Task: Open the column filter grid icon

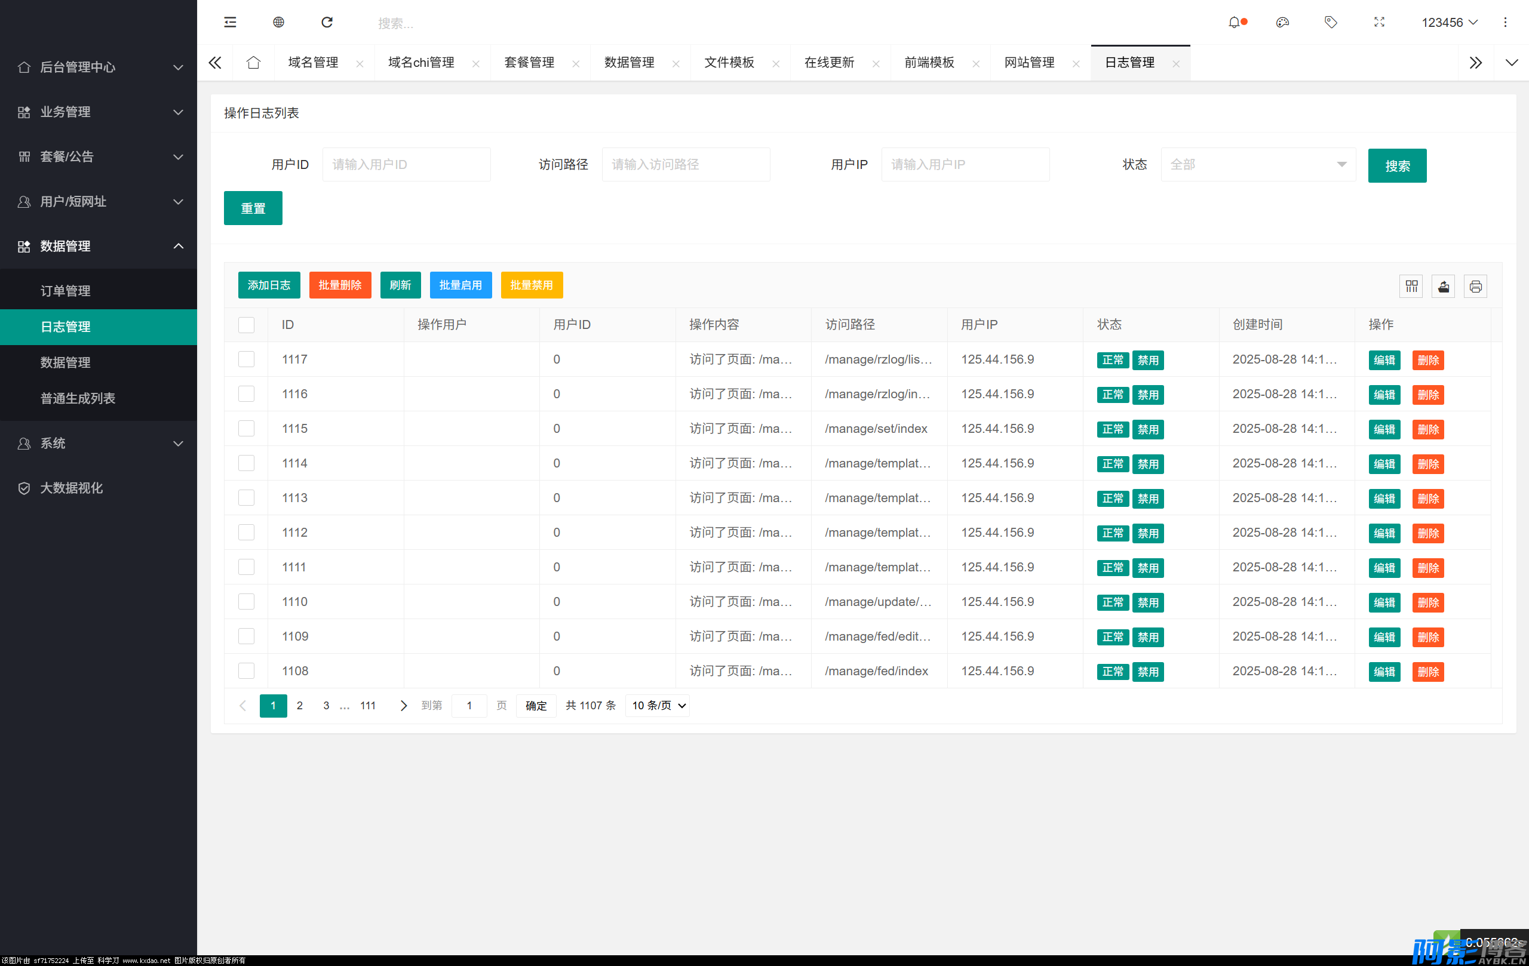Action: pos(1411,286)
